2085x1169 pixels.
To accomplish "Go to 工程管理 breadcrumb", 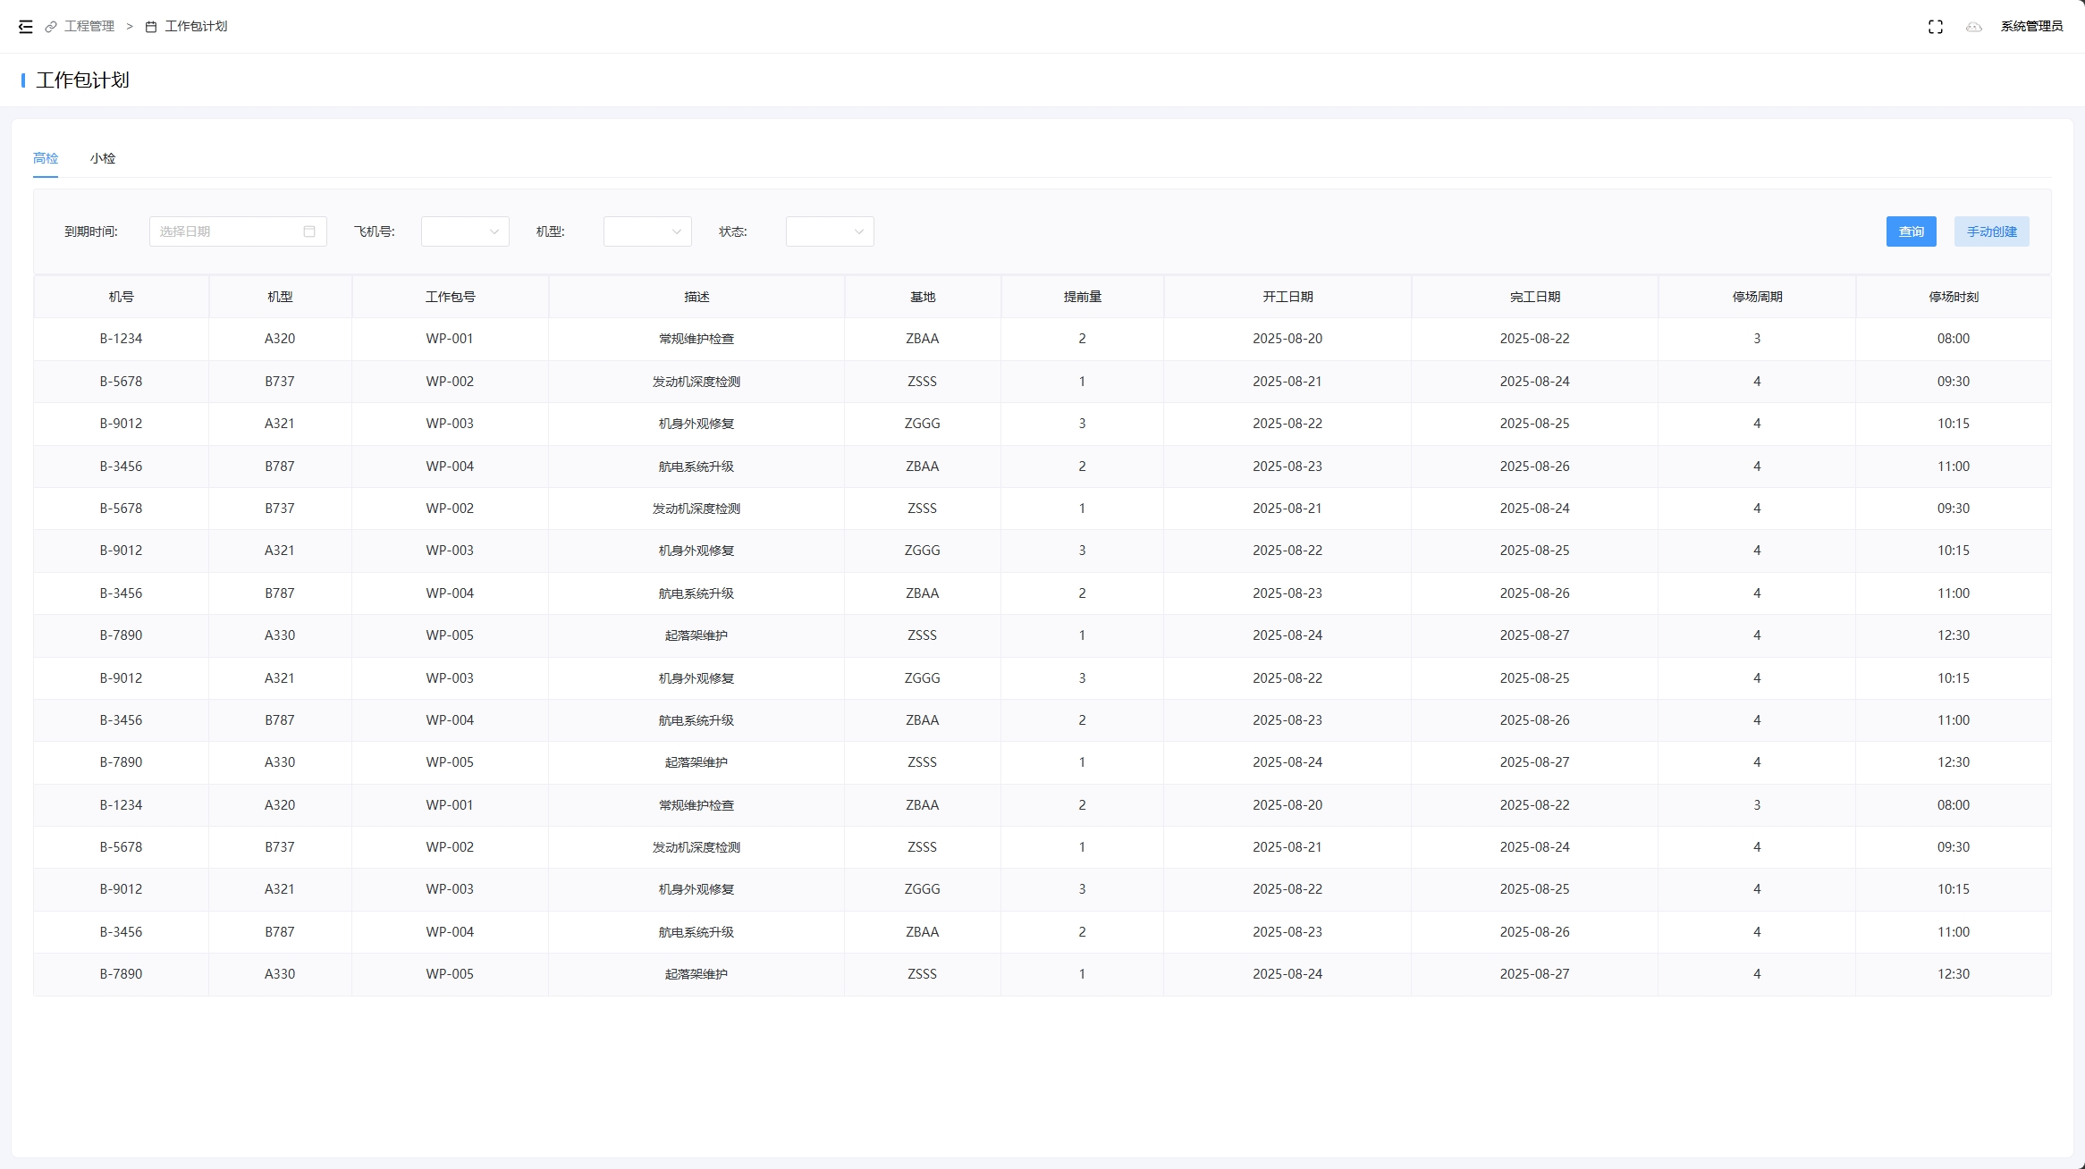I will [89, 27].
